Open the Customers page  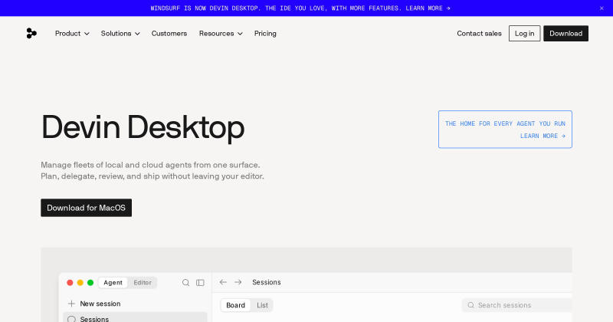(x=169, y=33)
